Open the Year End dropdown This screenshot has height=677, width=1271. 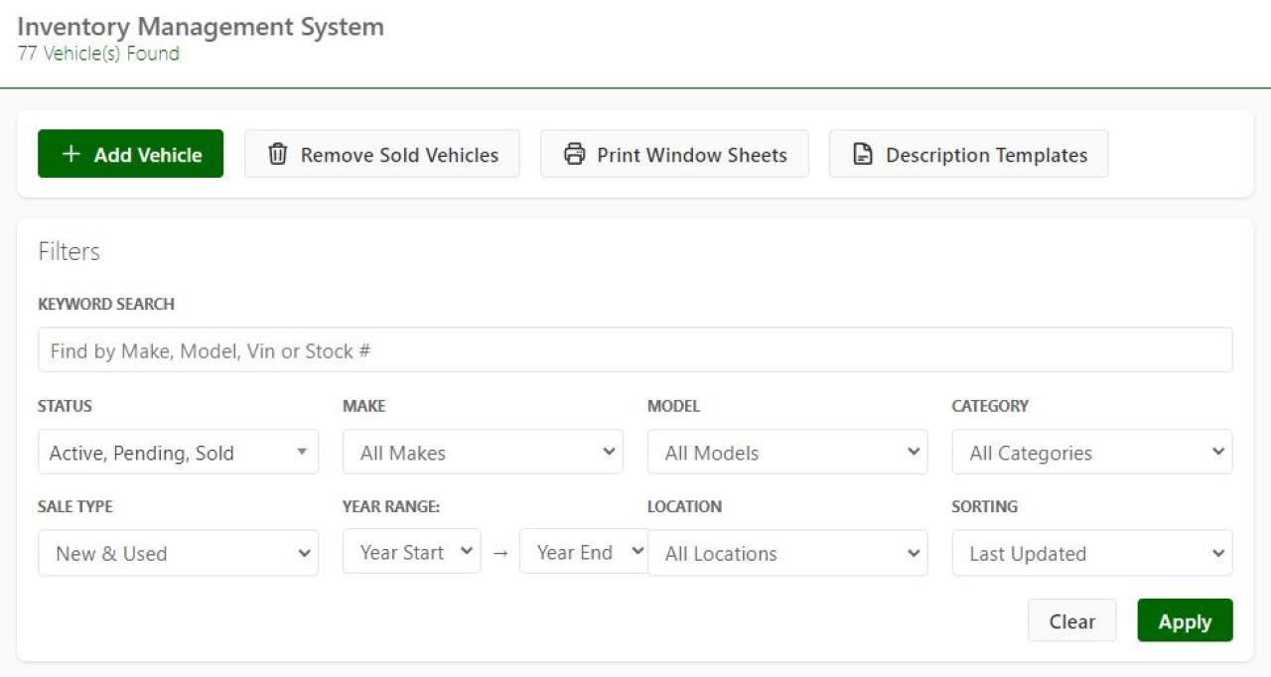[584, 551]
